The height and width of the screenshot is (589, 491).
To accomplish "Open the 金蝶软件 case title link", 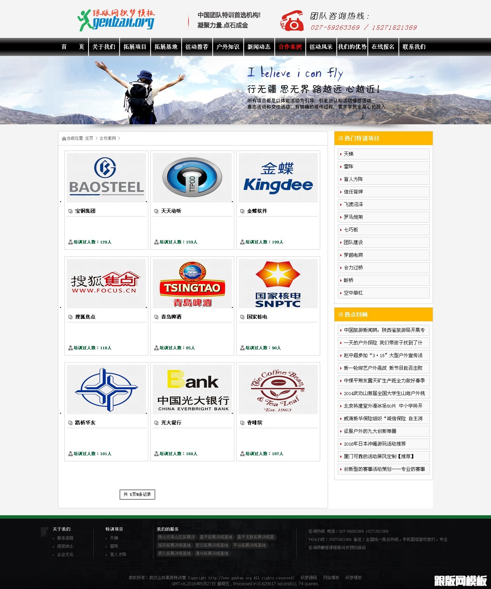I will coord(257,211).
